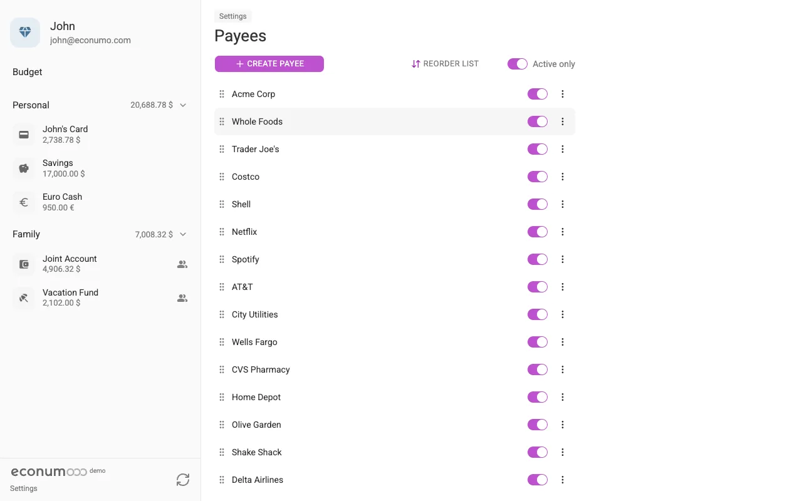The height and width of the screenshot is (501, 802).
Task: Open the Euro Cash account
Action: pyautogui.click(x=100, y=202)
